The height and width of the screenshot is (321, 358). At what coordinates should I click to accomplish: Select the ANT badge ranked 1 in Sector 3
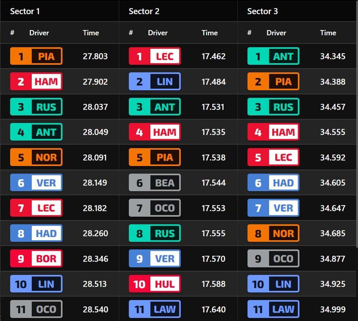[x=273, y=56]
